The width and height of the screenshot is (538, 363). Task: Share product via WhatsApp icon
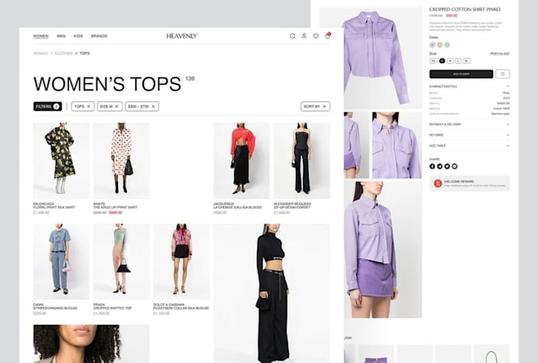455,166
